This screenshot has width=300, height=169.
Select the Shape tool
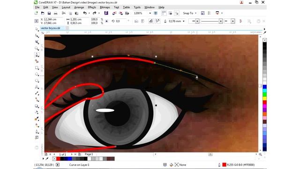point(37,36)
